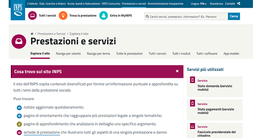Open Prestazioni e Servizi breadcrumb link

click(x=52, y=34)
